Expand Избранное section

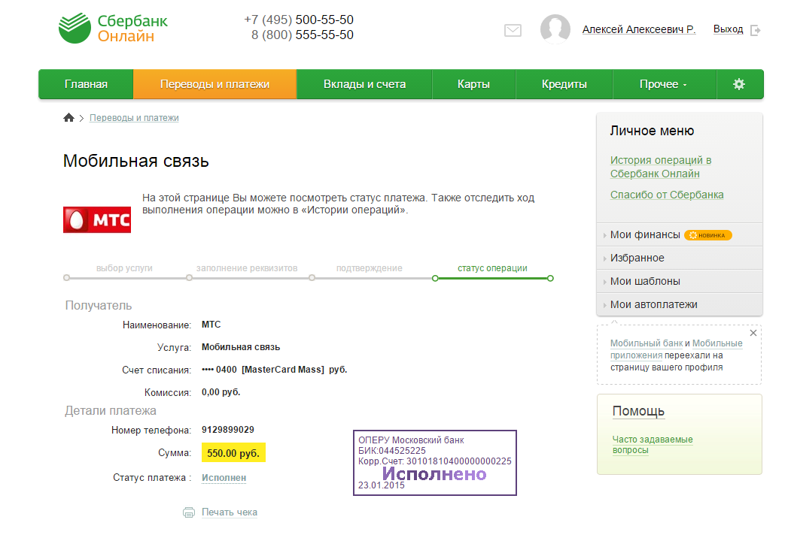pos(679,258)
